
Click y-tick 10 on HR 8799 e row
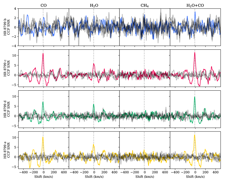[x=15, y=137]
